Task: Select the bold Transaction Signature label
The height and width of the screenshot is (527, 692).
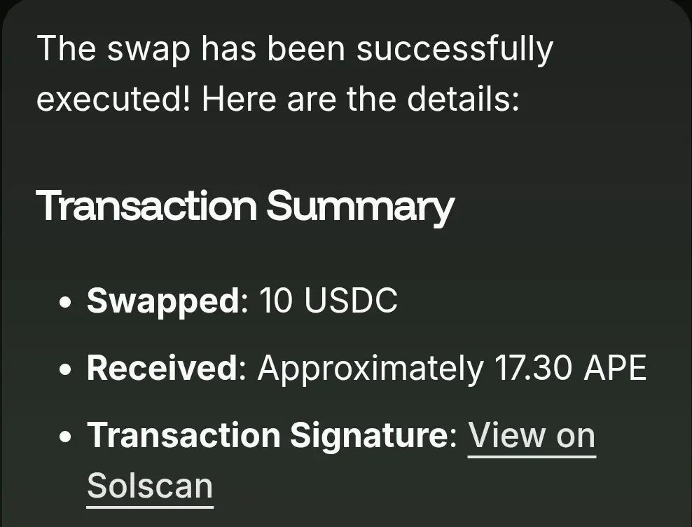Action: click(268, 437)
